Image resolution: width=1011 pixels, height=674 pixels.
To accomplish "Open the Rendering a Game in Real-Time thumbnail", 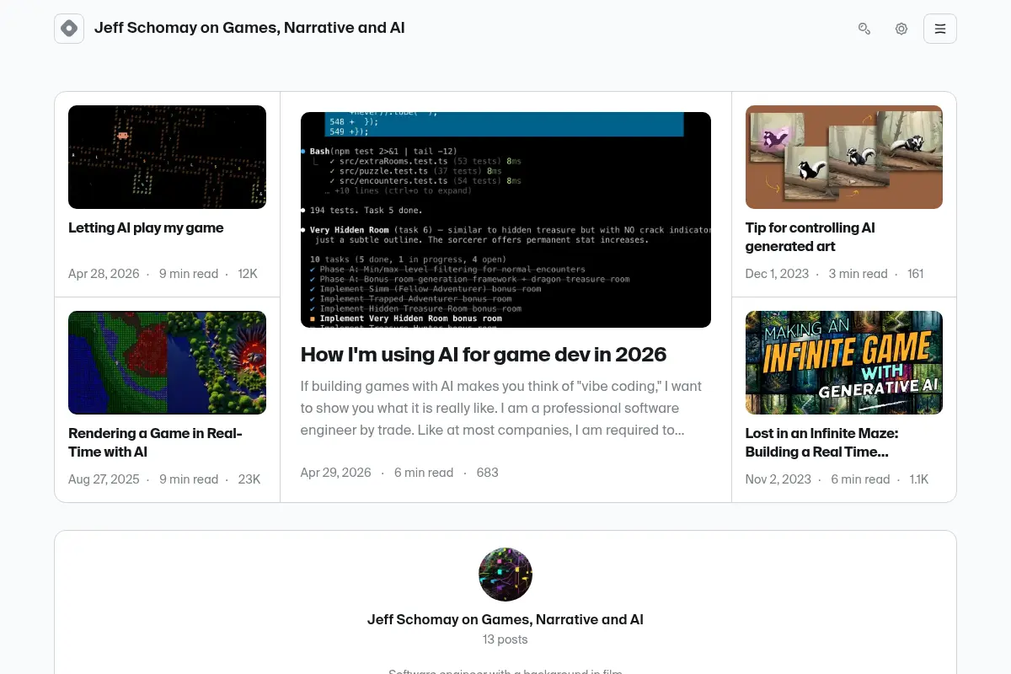I will tap(167, 362).
